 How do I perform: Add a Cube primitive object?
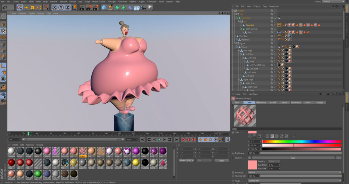click(x=104, y=7)
